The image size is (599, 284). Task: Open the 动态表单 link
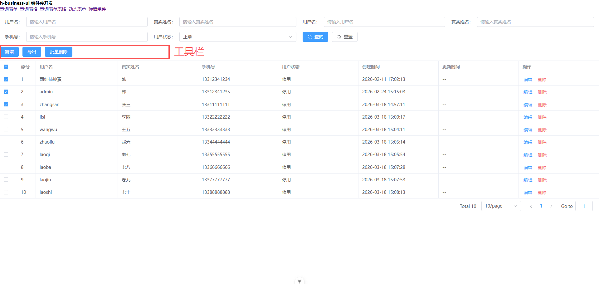click(77, 9)
